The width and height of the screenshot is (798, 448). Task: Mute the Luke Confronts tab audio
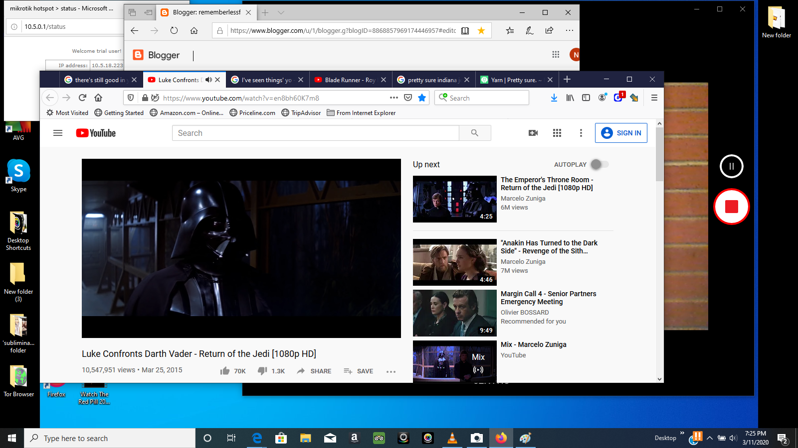click(208, 80)
